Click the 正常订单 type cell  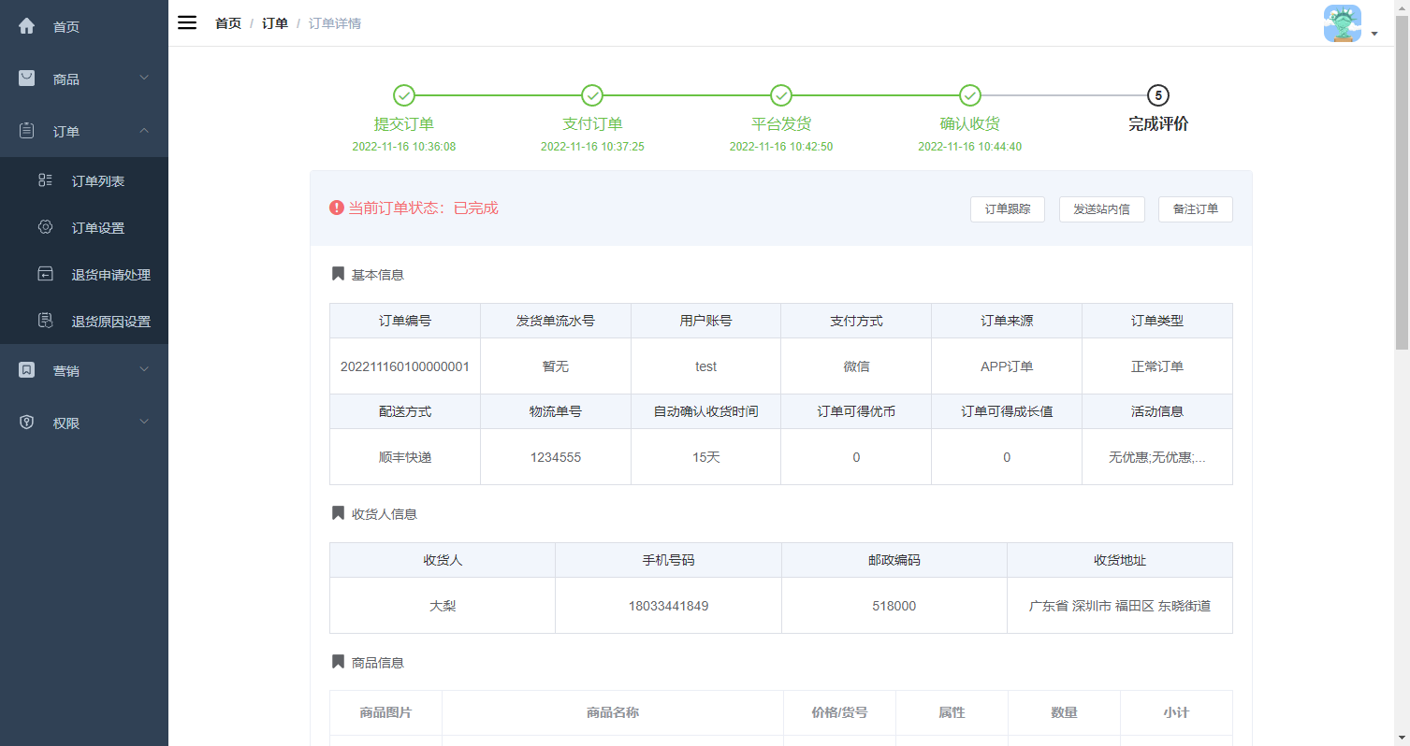point(1157,366)
